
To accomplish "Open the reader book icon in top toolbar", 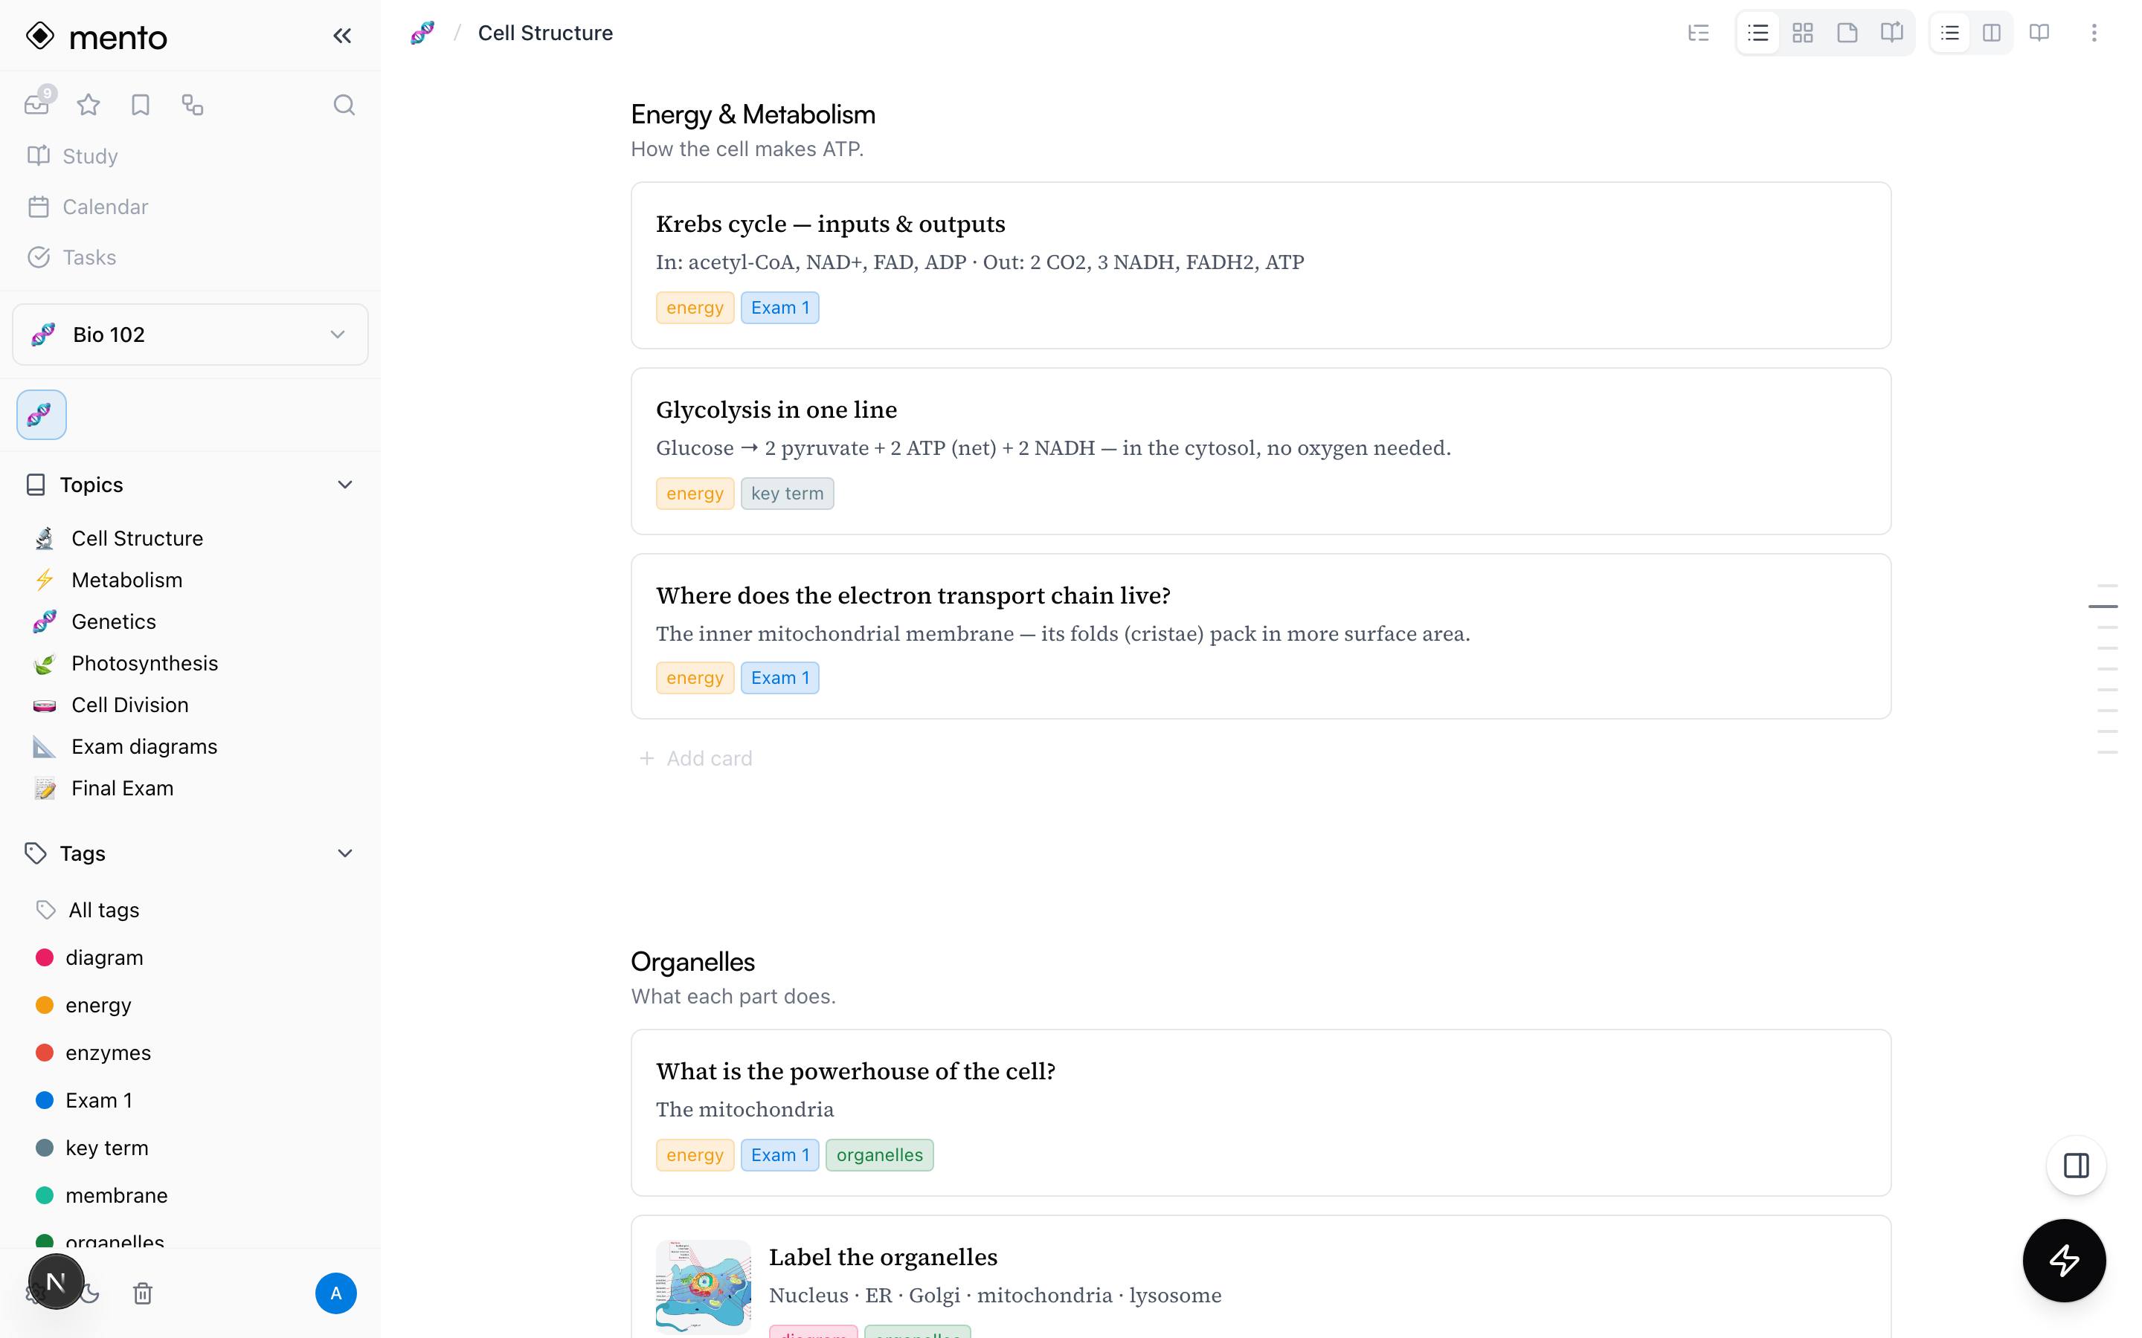I will pyautogui.click(x=2039, y=33).
